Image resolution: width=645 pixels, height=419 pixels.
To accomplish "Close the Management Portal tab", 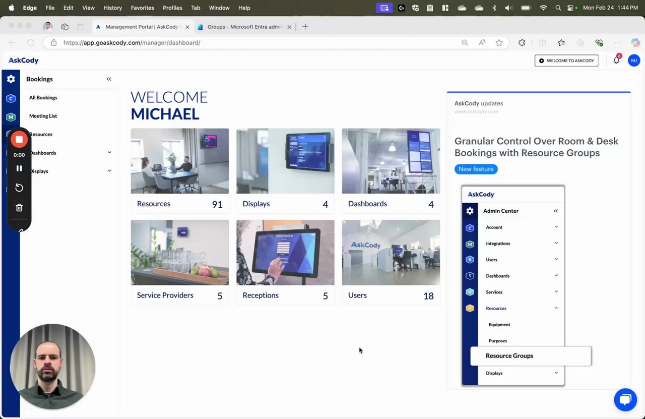I will [x=187, y=27].
